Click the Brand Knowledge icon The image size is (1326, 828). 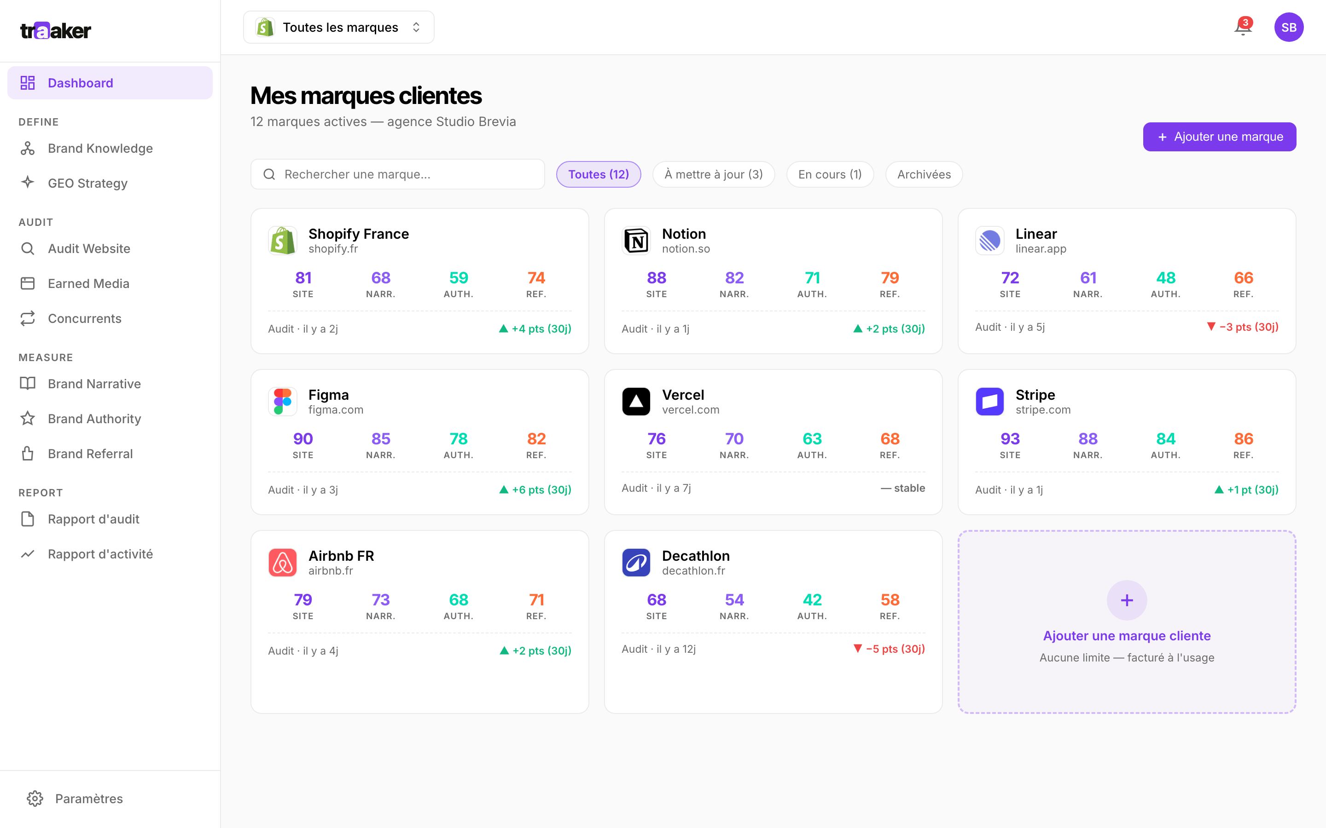point(28,149)
